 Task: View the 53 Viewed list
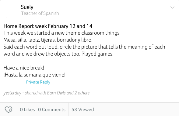[x=83, y=110]
